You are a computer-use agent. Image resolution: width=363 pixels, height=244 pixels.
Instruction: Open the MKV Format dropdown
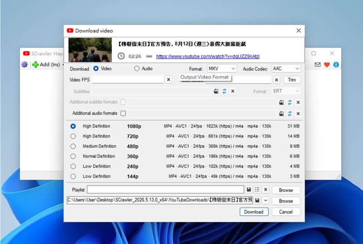click(x=222, y=69)
